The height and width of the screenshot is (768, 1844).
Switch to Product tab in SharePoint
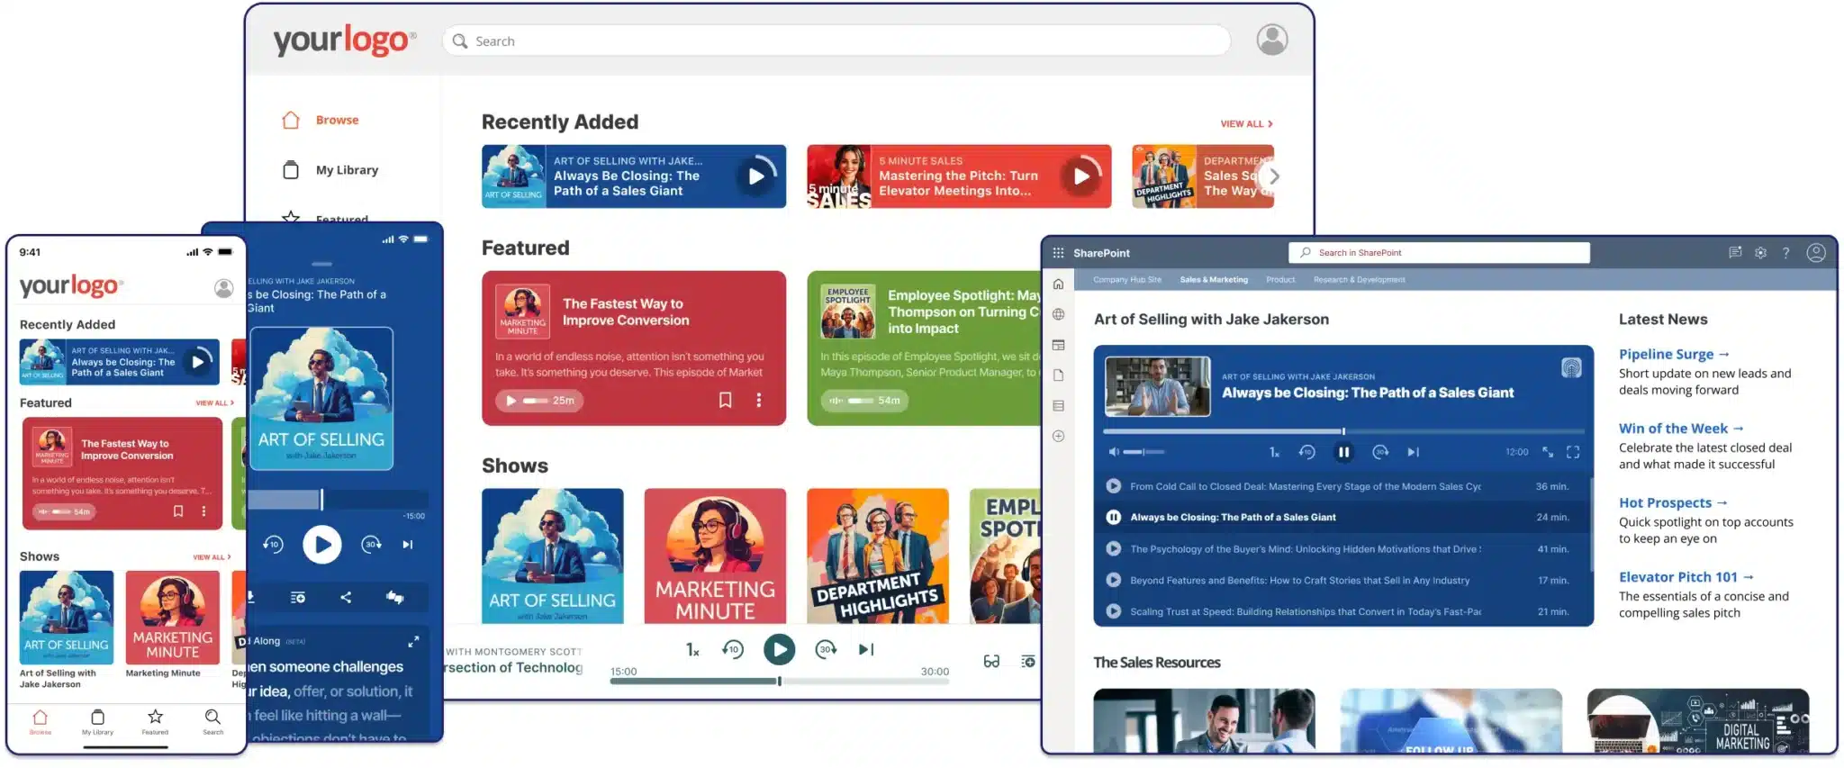point(1280,280)
